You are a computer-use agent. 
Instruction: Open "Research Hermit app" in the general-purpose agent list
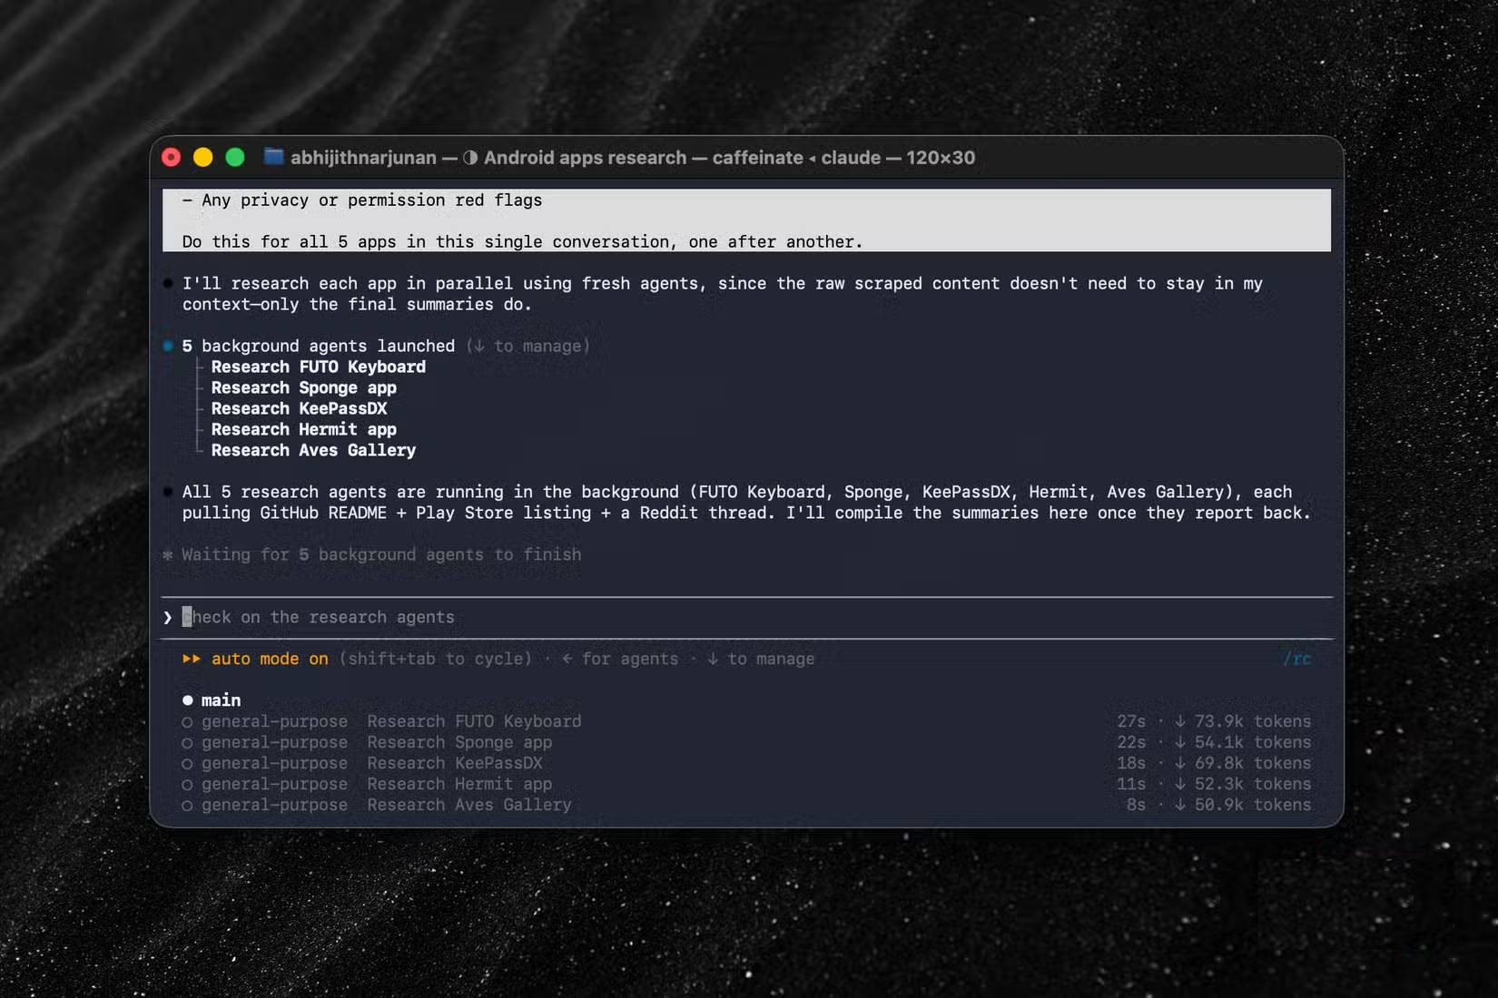[459, 784]
